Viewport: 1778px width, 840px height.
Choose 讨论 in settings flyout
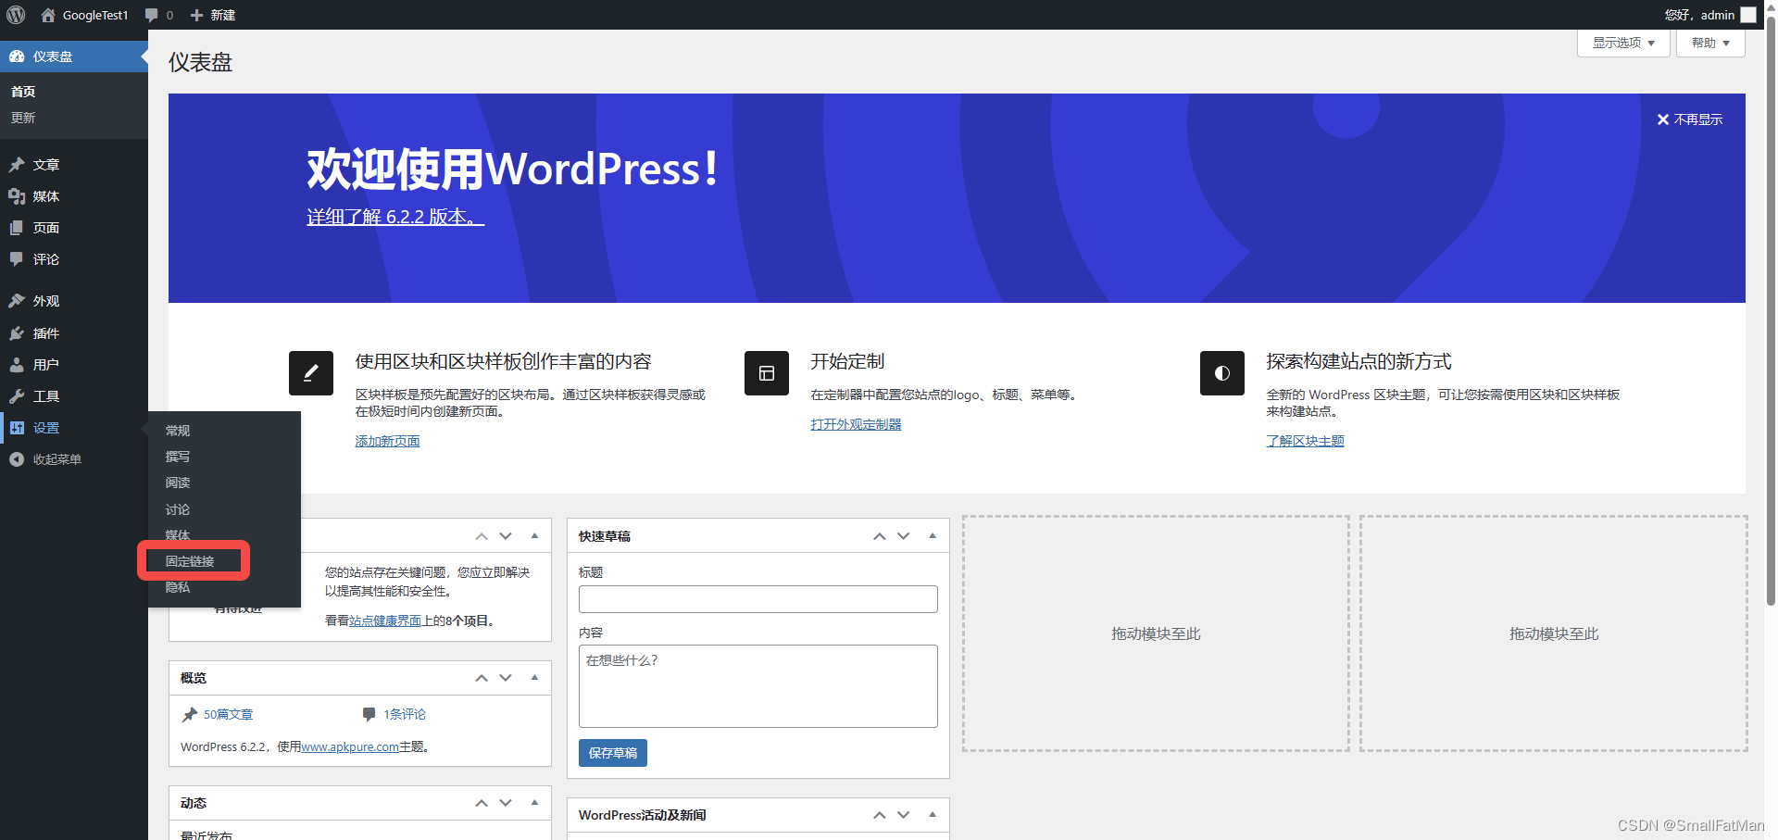point(178,509)
